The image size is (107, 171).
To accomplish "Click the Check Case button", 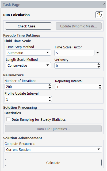I will click(x=28, y=26).
